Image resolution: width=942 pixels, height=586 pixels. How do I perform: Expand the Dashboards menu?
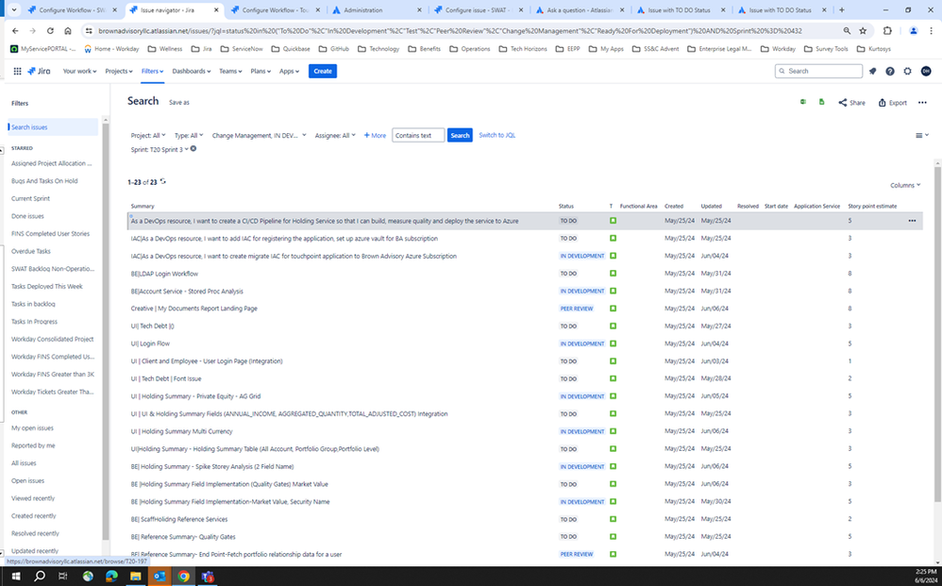pyautogui.click(x=191, y=71)
